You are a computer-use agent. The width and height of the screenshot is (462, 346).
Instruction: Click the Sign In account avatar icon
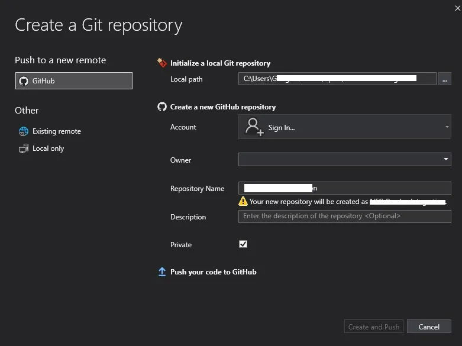click(x=254, y=127)
